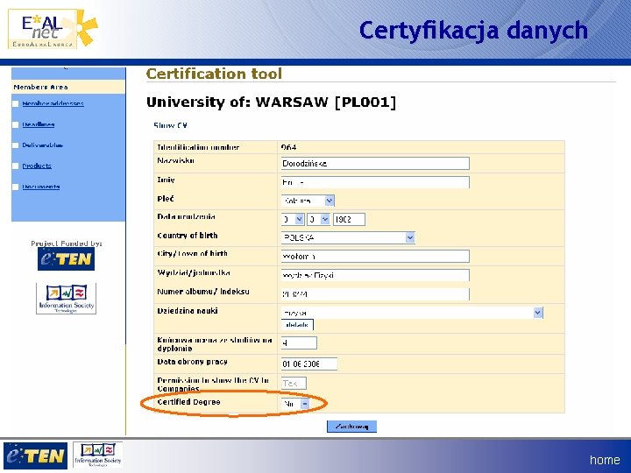
Task: Click the birth year field
Action: (349, 219)
